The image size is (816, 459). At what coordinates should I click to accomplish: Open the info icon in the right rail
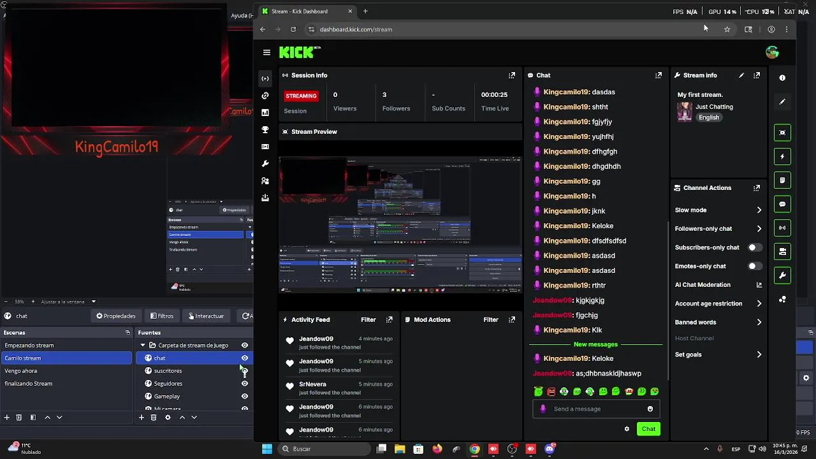click(x=782, y=78)
